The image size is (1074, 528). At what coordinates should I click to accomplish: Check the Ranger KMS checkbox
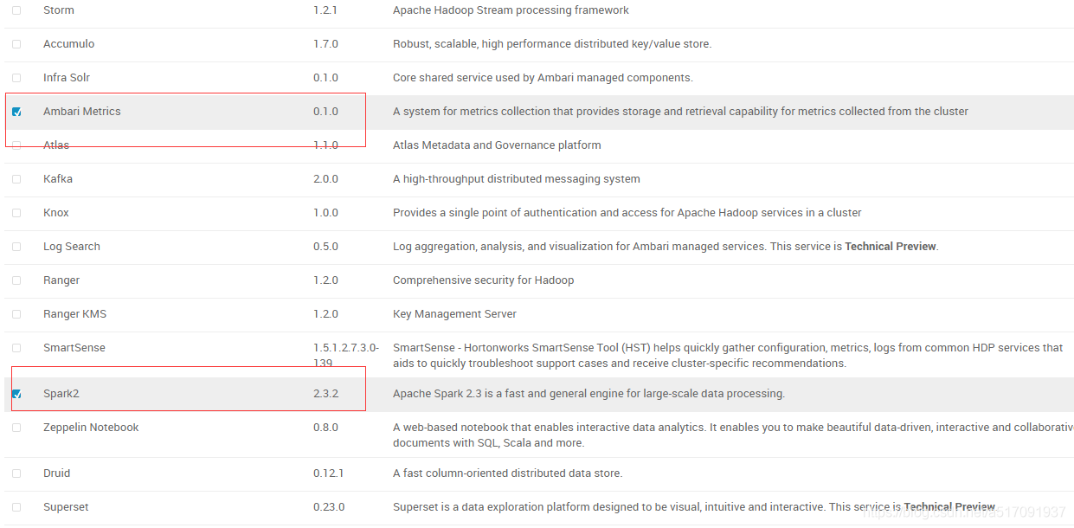pyautogui.click(x=16, y=314)
